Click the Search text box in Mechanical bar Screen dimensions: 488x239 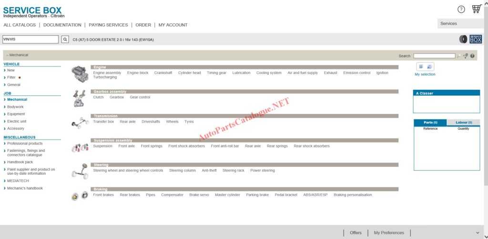pyautogui.click(x=434, y=56)
